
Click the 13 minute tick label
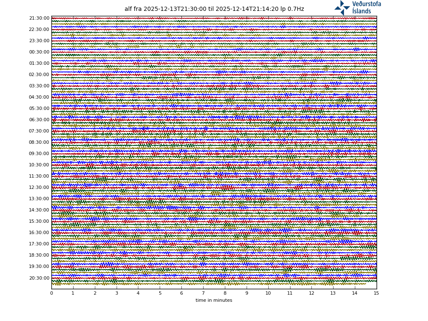(x=333, y=293)
